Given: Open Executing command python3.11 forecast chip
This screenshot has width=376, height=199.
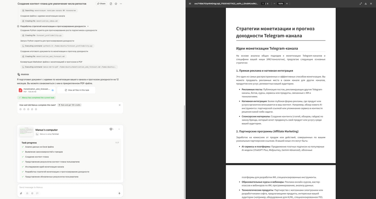Looking at the screenshot, I should pos(57,46).
